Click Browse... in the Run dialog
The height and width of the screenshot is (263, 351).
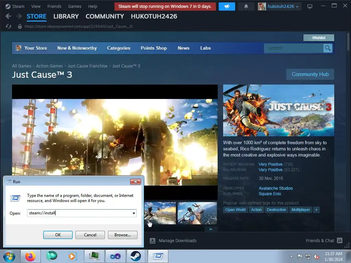tap(122, 235)
